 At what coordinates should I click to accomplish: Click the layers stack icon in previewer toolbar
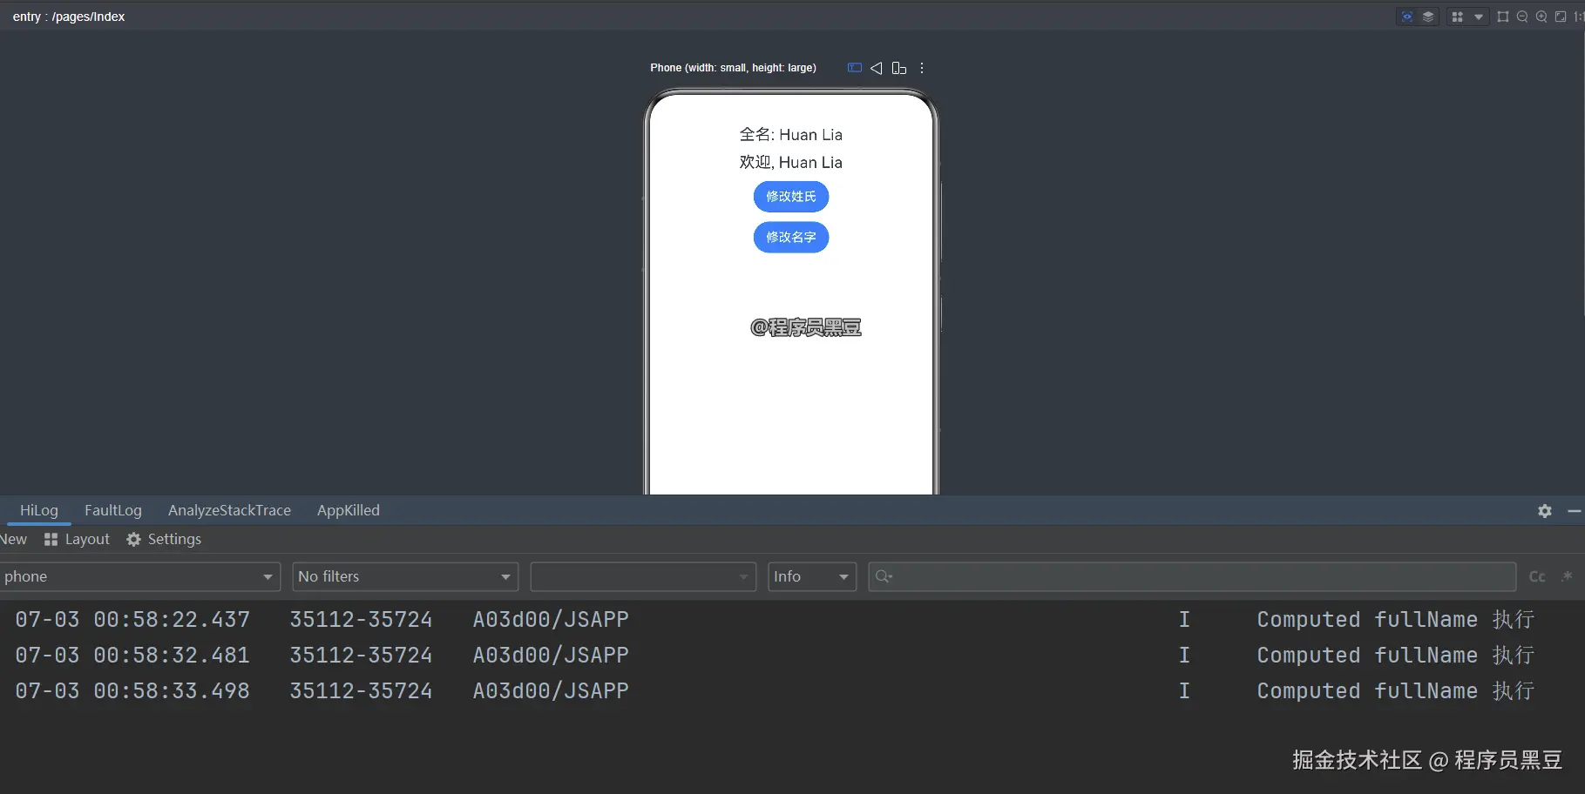(1427, 17)
